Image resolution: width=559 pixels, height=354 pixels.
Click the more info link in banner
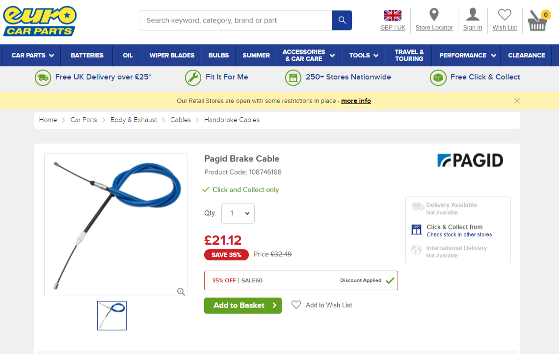click(x=356, y=101)
